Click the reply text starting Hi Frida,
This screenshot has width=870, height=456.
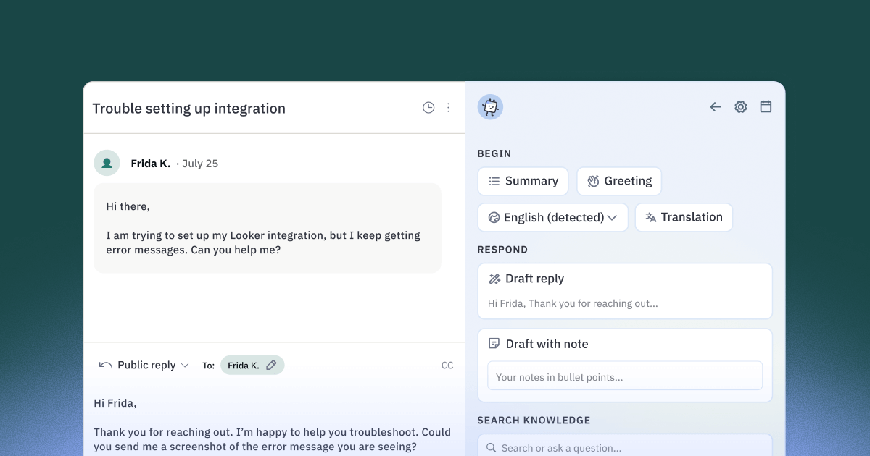click(x=273, y=425)
